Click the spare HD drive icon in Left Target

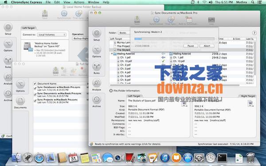28,46
